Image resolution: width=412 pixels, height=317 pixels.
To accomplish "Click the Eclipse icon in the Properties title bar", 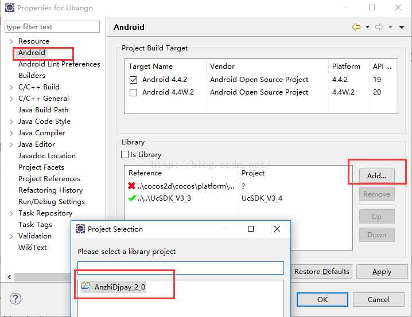I will pos(10,7).
